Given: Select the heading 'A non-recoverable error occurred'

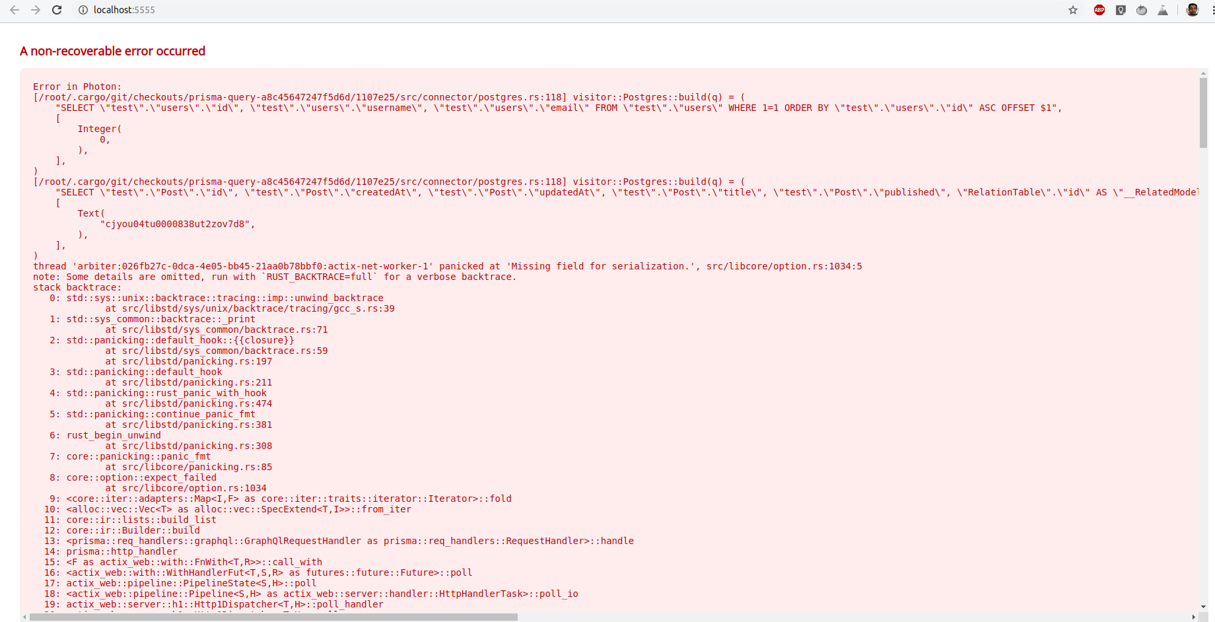Looking at the screenshot, I should 112,51.
